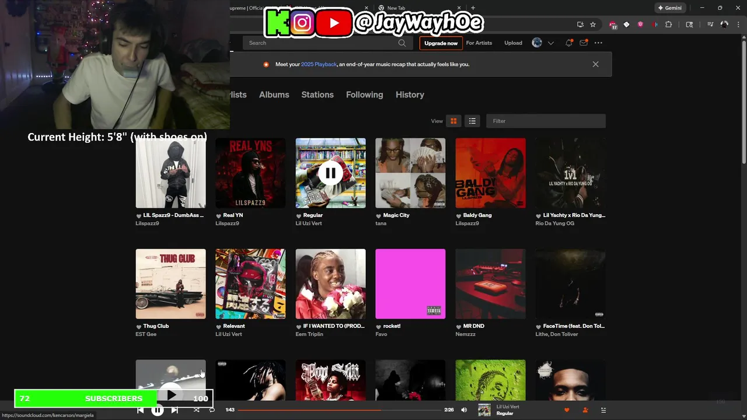Open Rio Da Yung OG artist link
The width and height of the screenshot is (747, 420).
(554, 223)
